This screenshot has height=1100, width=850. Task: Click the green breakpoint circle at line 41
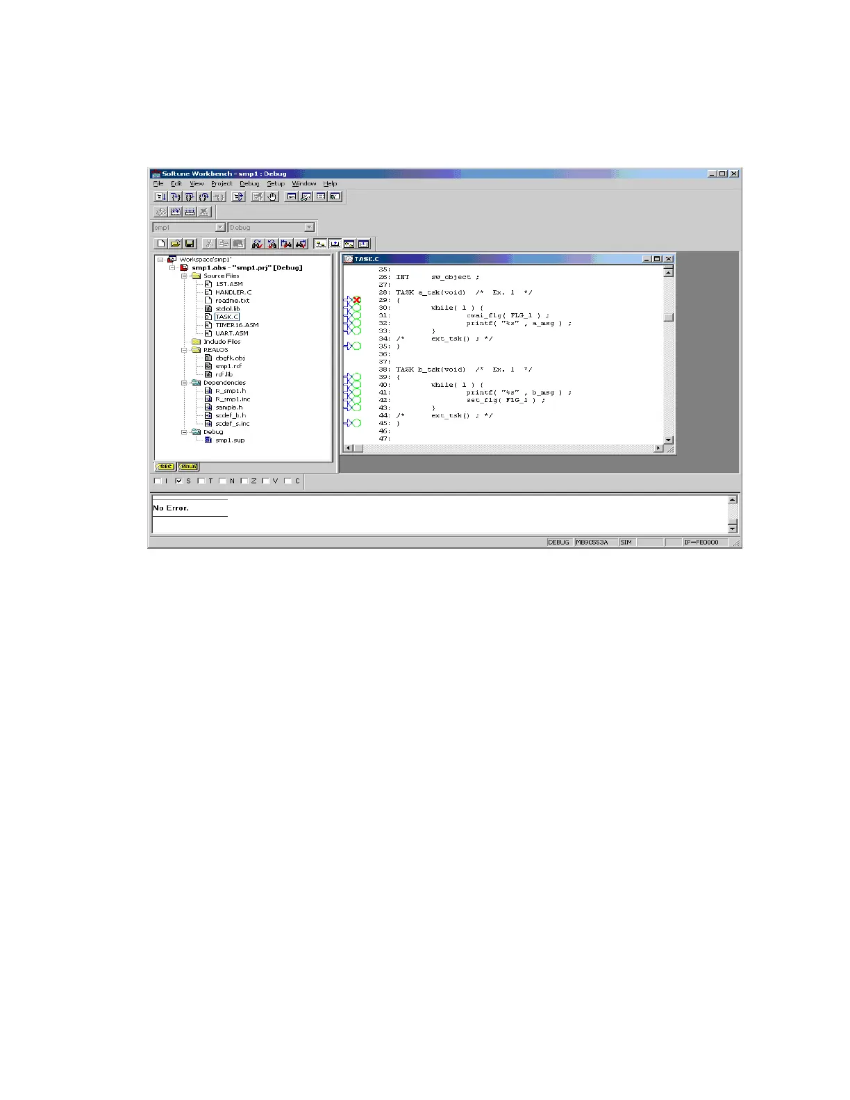(357, 392)
